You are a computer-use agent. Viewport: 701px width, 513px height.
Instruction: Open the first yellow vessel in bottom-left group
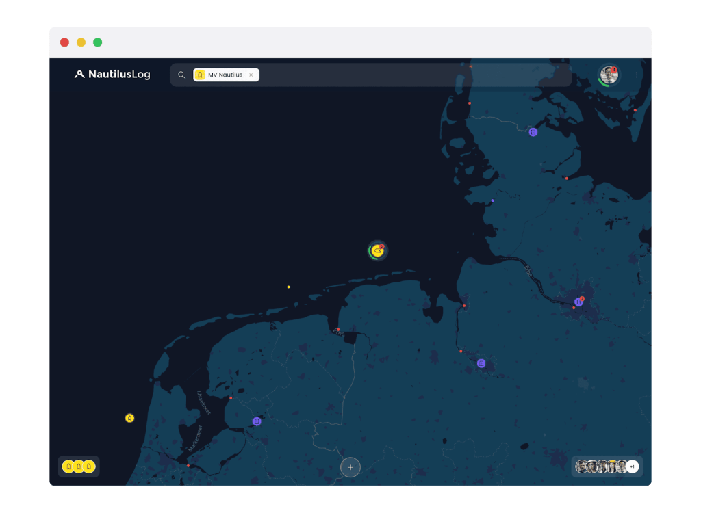click(68, 466)
